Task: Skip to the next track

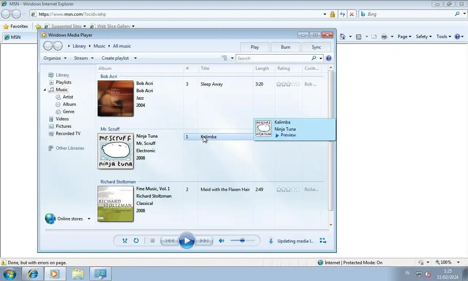Action: [x=204, y=241]
